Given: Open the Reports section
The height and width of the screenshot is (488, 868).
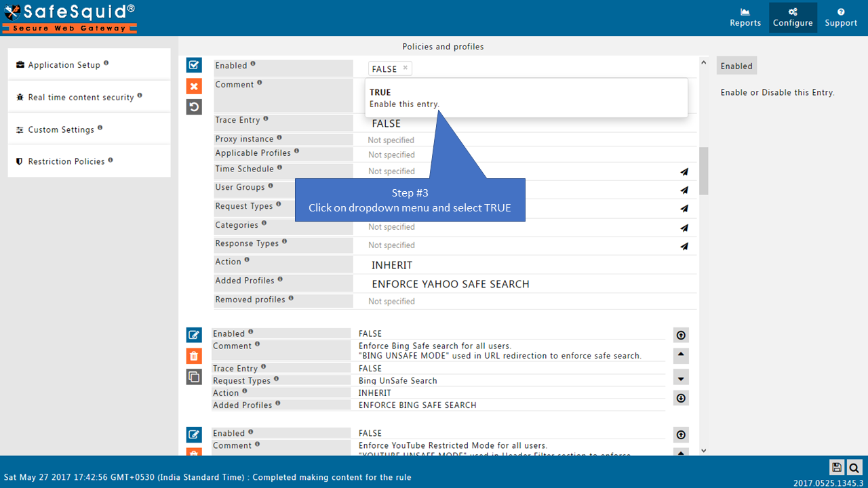Looking at the screenshot, I should pyautogui.click(x=745, y=18).
